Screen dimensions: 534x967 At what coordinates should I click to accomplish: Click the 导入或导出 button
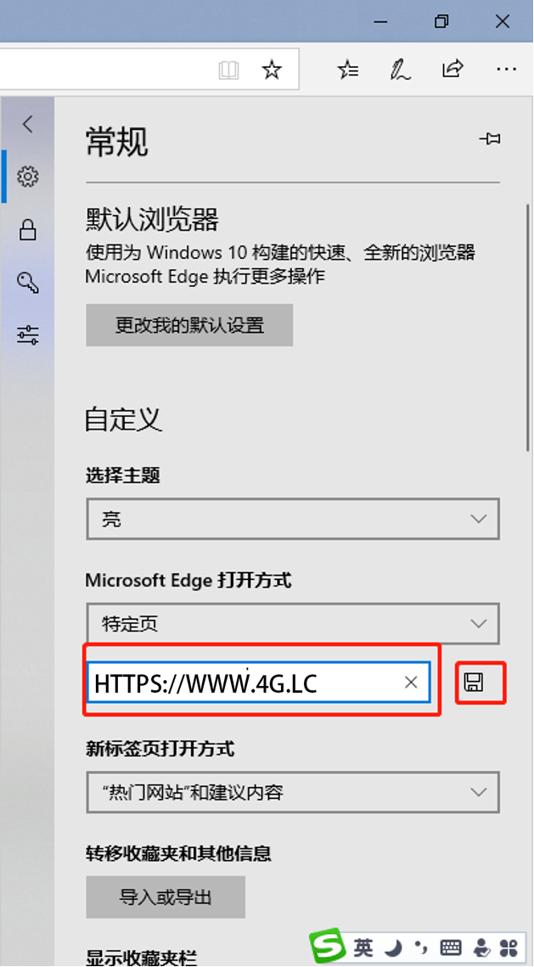(166, 897)
